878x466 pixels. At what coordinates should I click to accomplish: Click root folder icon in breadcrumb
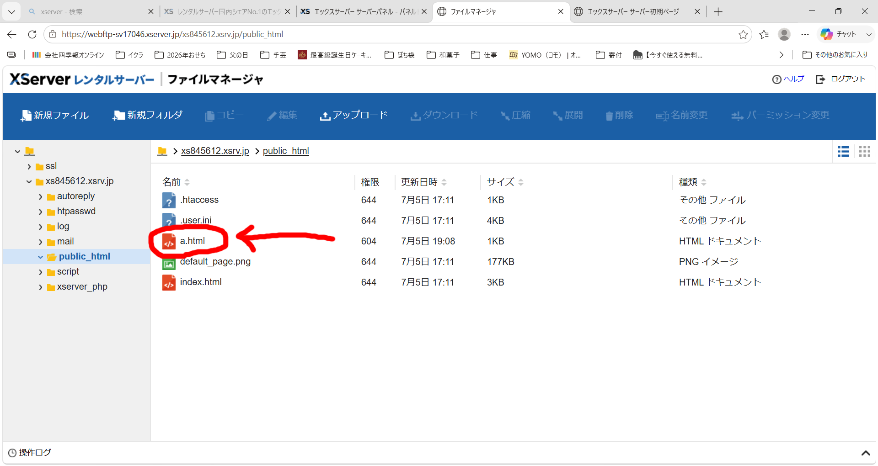[162, 151]
